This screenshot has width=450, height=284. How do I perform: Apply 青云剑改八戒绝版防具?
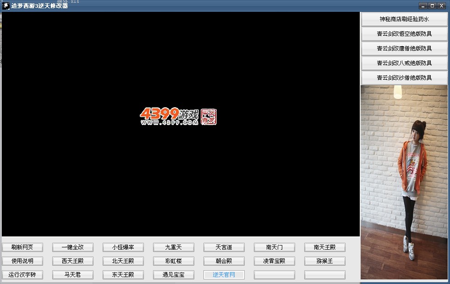pos(404,63)
